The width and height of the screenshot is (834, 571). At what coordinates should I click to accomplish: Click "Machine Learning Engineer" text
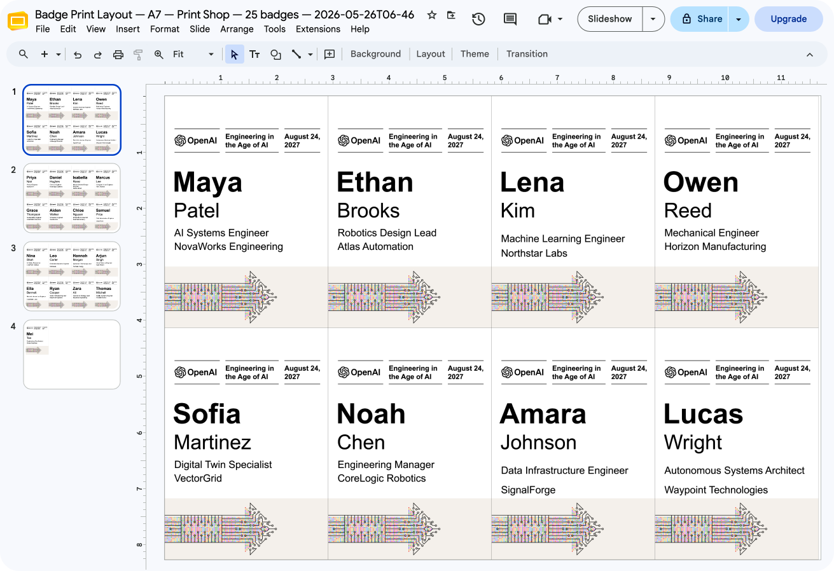coord(563,238)
